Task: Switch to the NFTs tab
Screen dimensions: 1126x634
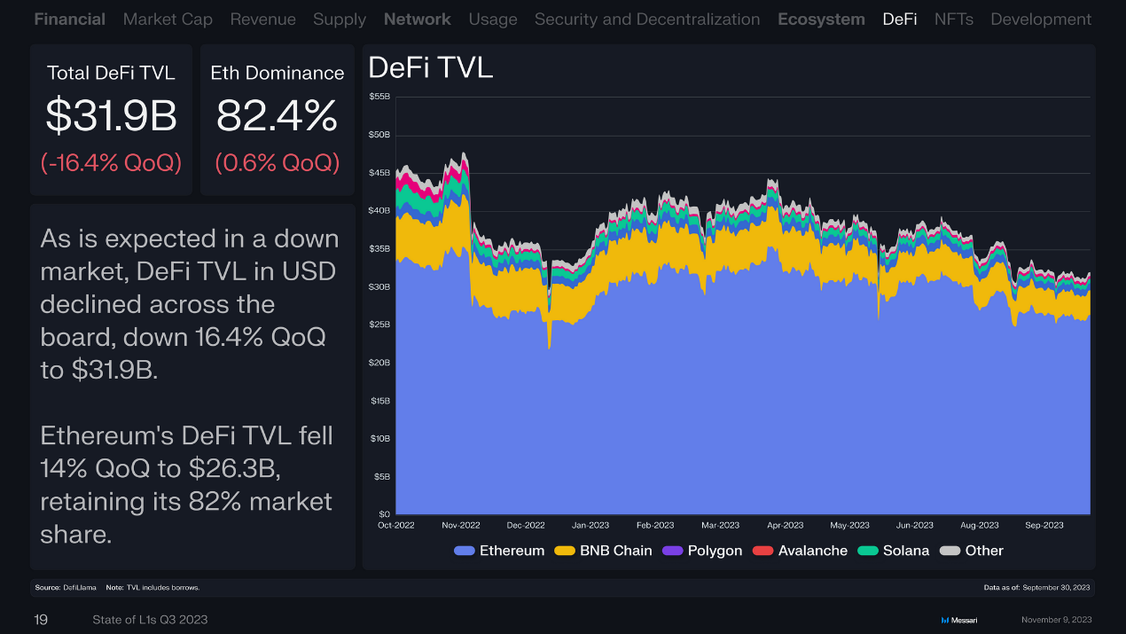Action: point(953,19)
